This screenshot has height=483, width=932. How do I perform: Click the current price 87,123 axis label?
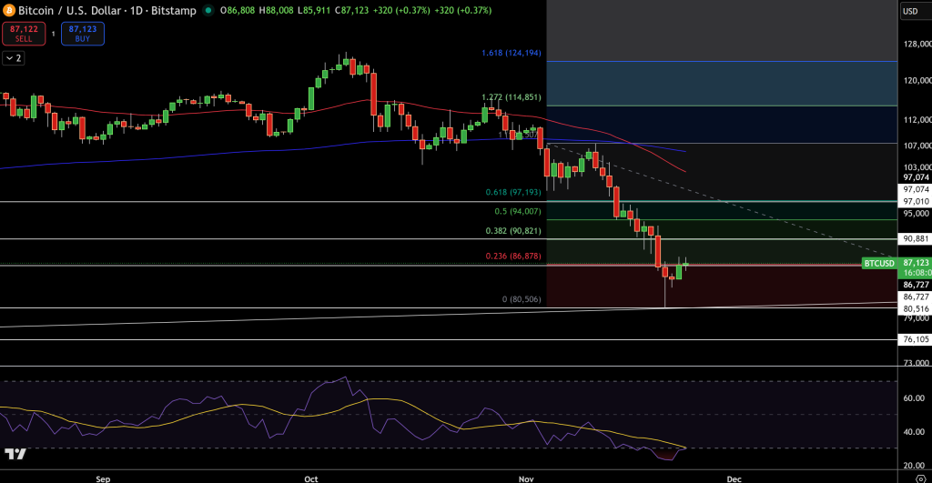(x=916, y=263)
